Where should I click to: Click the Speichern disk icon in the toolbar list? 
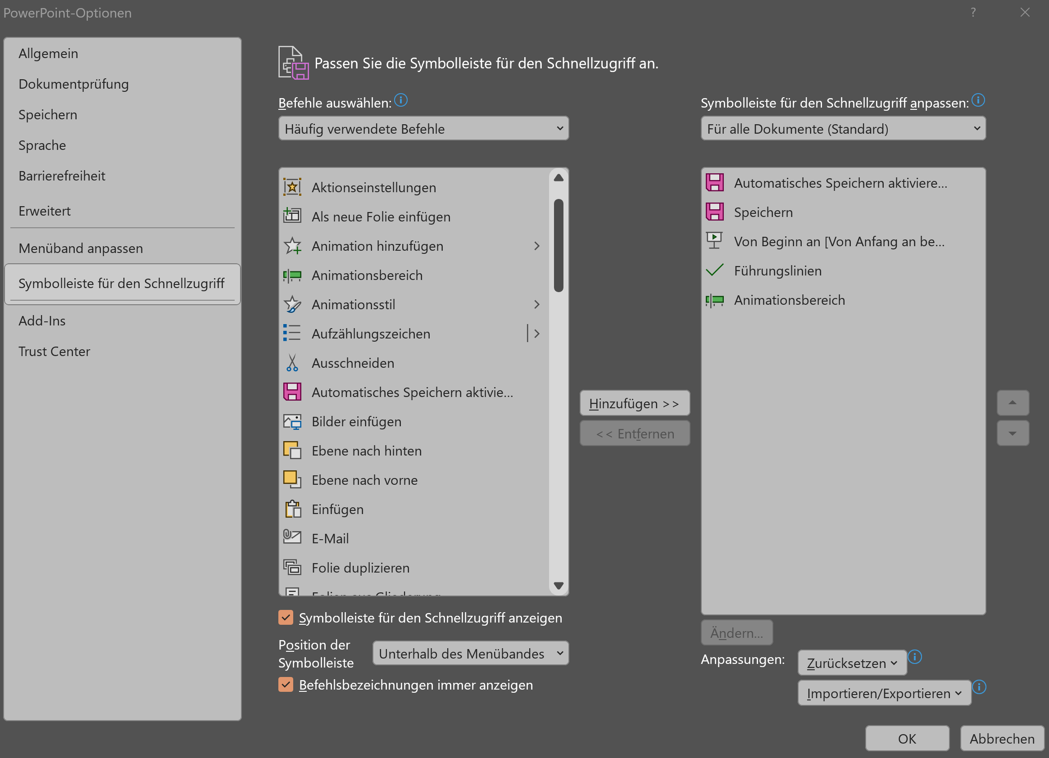coord(715,212)
